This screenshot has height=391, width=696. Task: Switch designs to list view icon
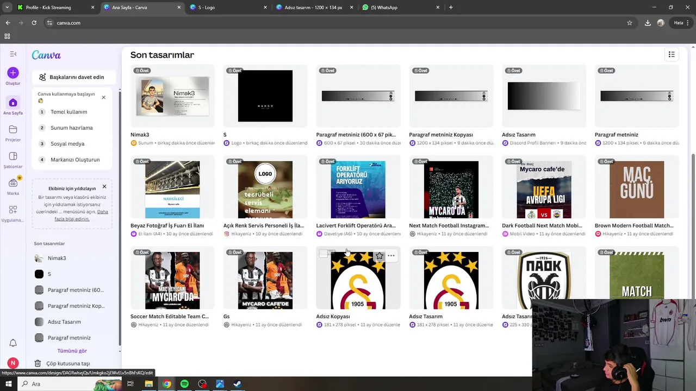click(x=672, y=54)
